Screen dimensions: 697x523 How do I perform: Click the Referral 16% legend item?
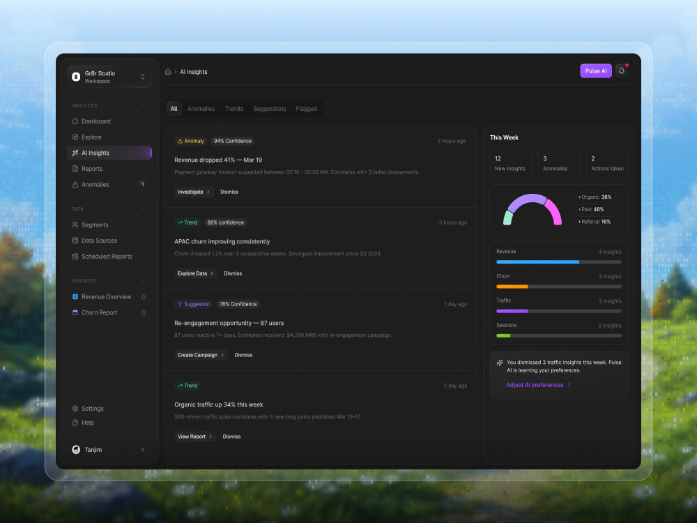tap(595, 222)
